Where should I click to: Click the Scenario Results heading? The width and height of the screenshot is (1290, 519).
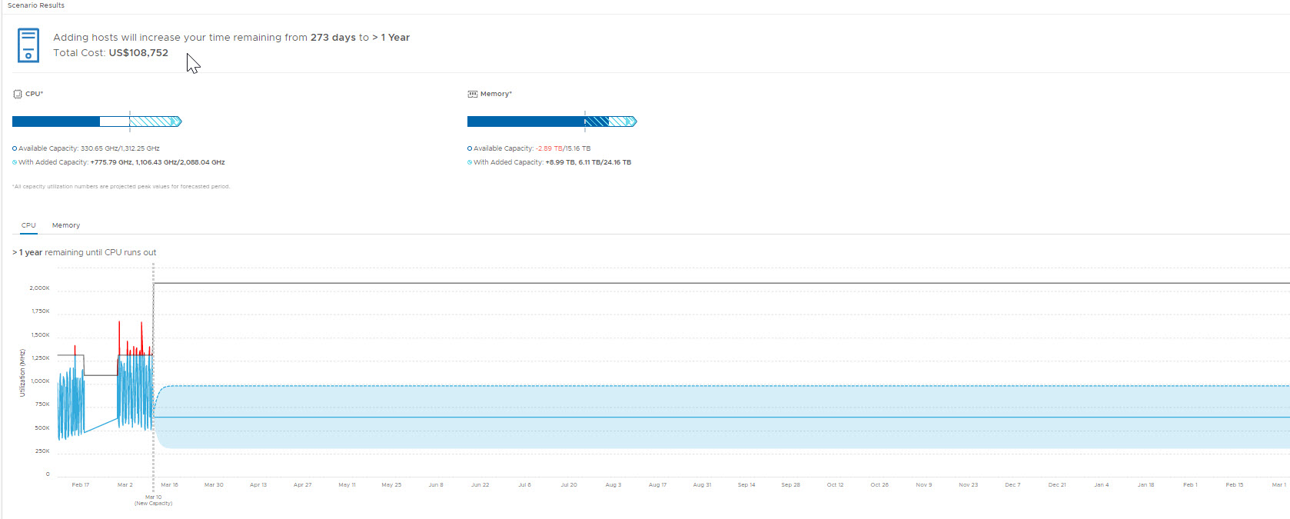coord(36,5)
